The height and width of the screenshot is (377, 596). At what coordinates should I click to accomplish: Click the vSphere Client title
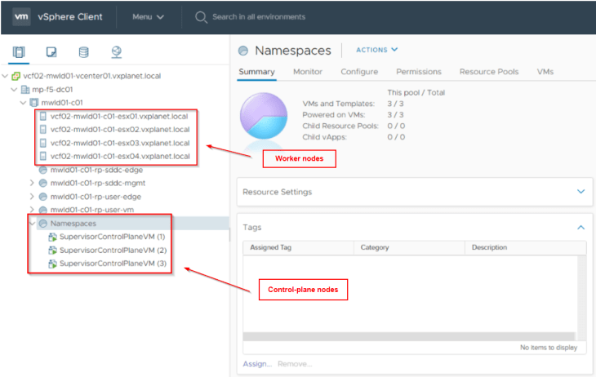click(70, 16)
